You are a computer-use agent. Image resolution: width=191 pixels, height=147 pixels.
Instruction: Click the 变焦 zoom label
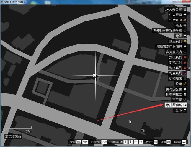[72, 142]
